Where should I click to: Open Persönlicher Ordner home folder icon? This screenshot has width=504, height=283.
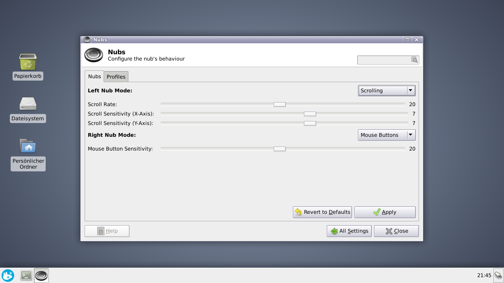[28, 146]
